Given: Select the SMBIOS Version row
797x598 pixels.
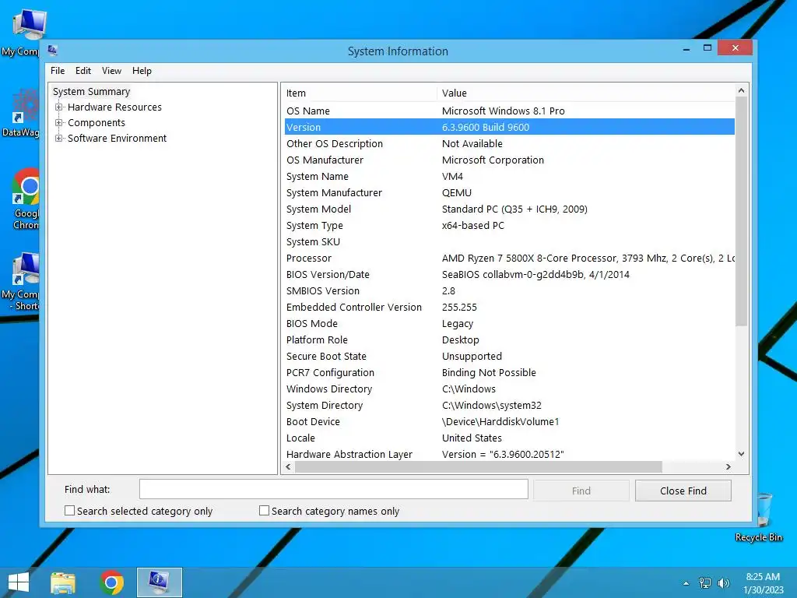Looking at the screenshot, I should coord(509,291).
